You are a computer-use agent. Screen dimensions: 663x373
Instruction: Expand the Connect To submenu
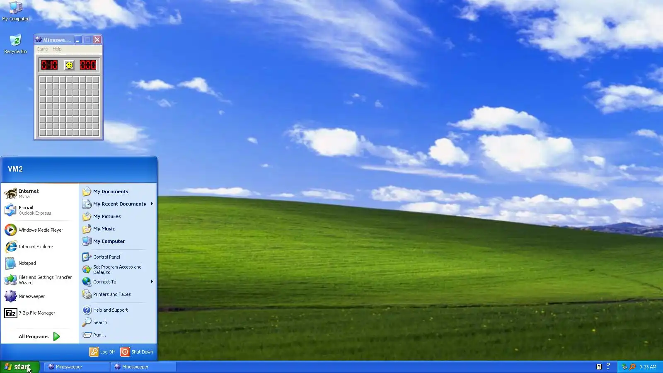[118, 282]
